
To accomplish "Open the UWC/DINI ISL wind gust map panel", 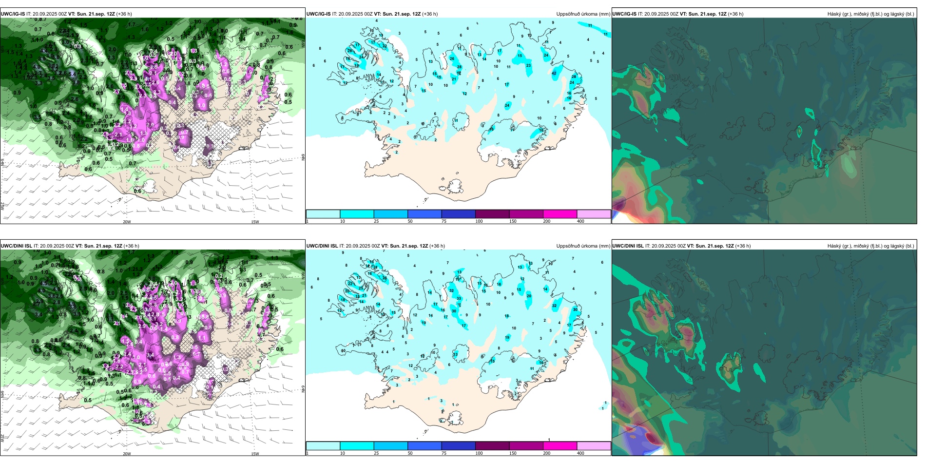I will (x=153, y=353).
